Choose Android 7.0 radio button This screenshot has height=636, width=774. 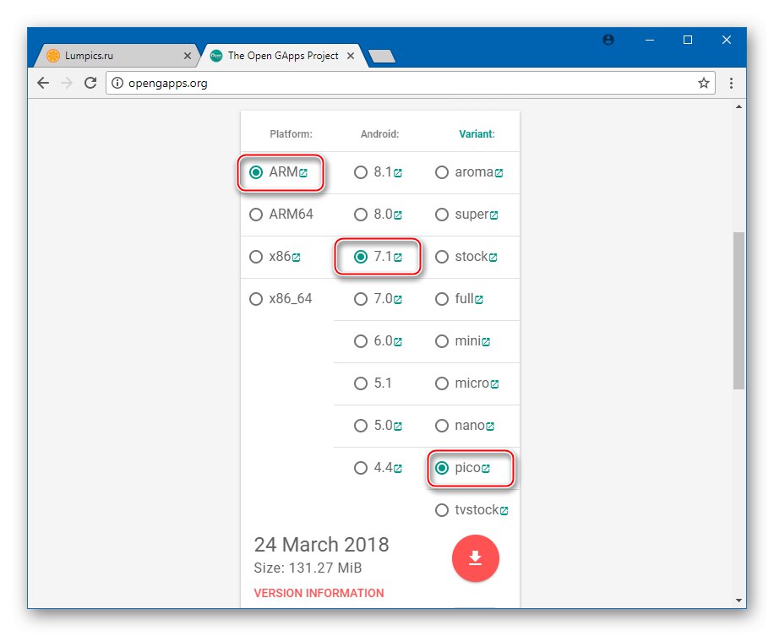point(361,299)
